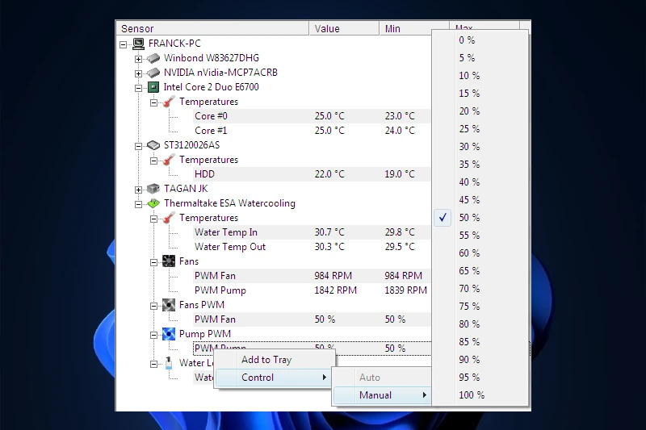The width and height of the screenshot is (646, 430).
Task: Select the Core #1 temperature row
Action: 312,131
